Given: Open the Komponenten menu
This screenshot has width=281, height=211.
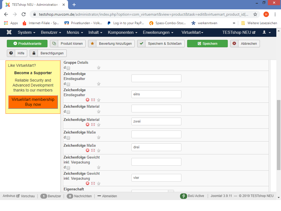Looking at the screenshot, I should [x=122, y=32].
